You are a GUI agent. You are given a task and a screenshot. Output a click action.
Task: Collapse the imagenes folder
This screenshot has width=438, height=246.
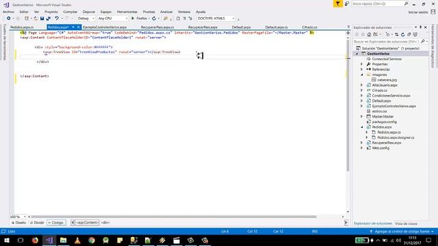pyautogui.click(x=362, y=74)
